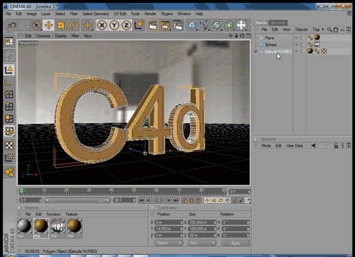355x257 pixels.
Task: Select the Rotate tool
Action: click(x=73, y=25)
